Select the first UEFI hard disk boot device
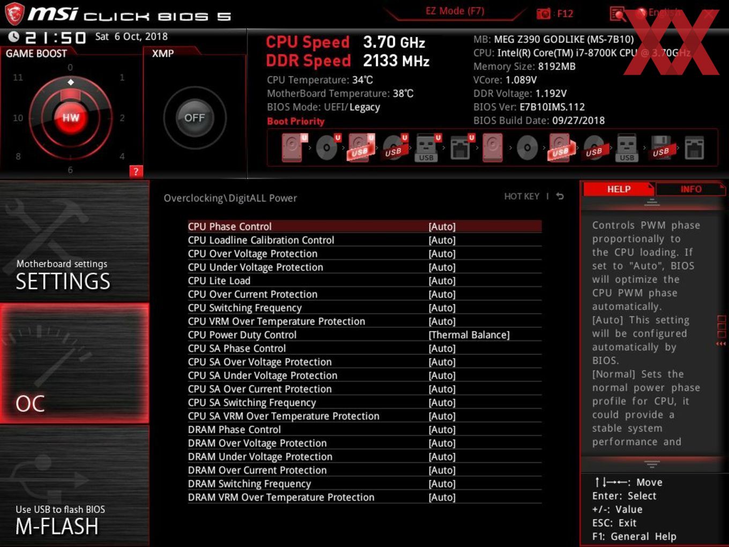This screenshot has height=547, width=729. click(x=294, y=147)
